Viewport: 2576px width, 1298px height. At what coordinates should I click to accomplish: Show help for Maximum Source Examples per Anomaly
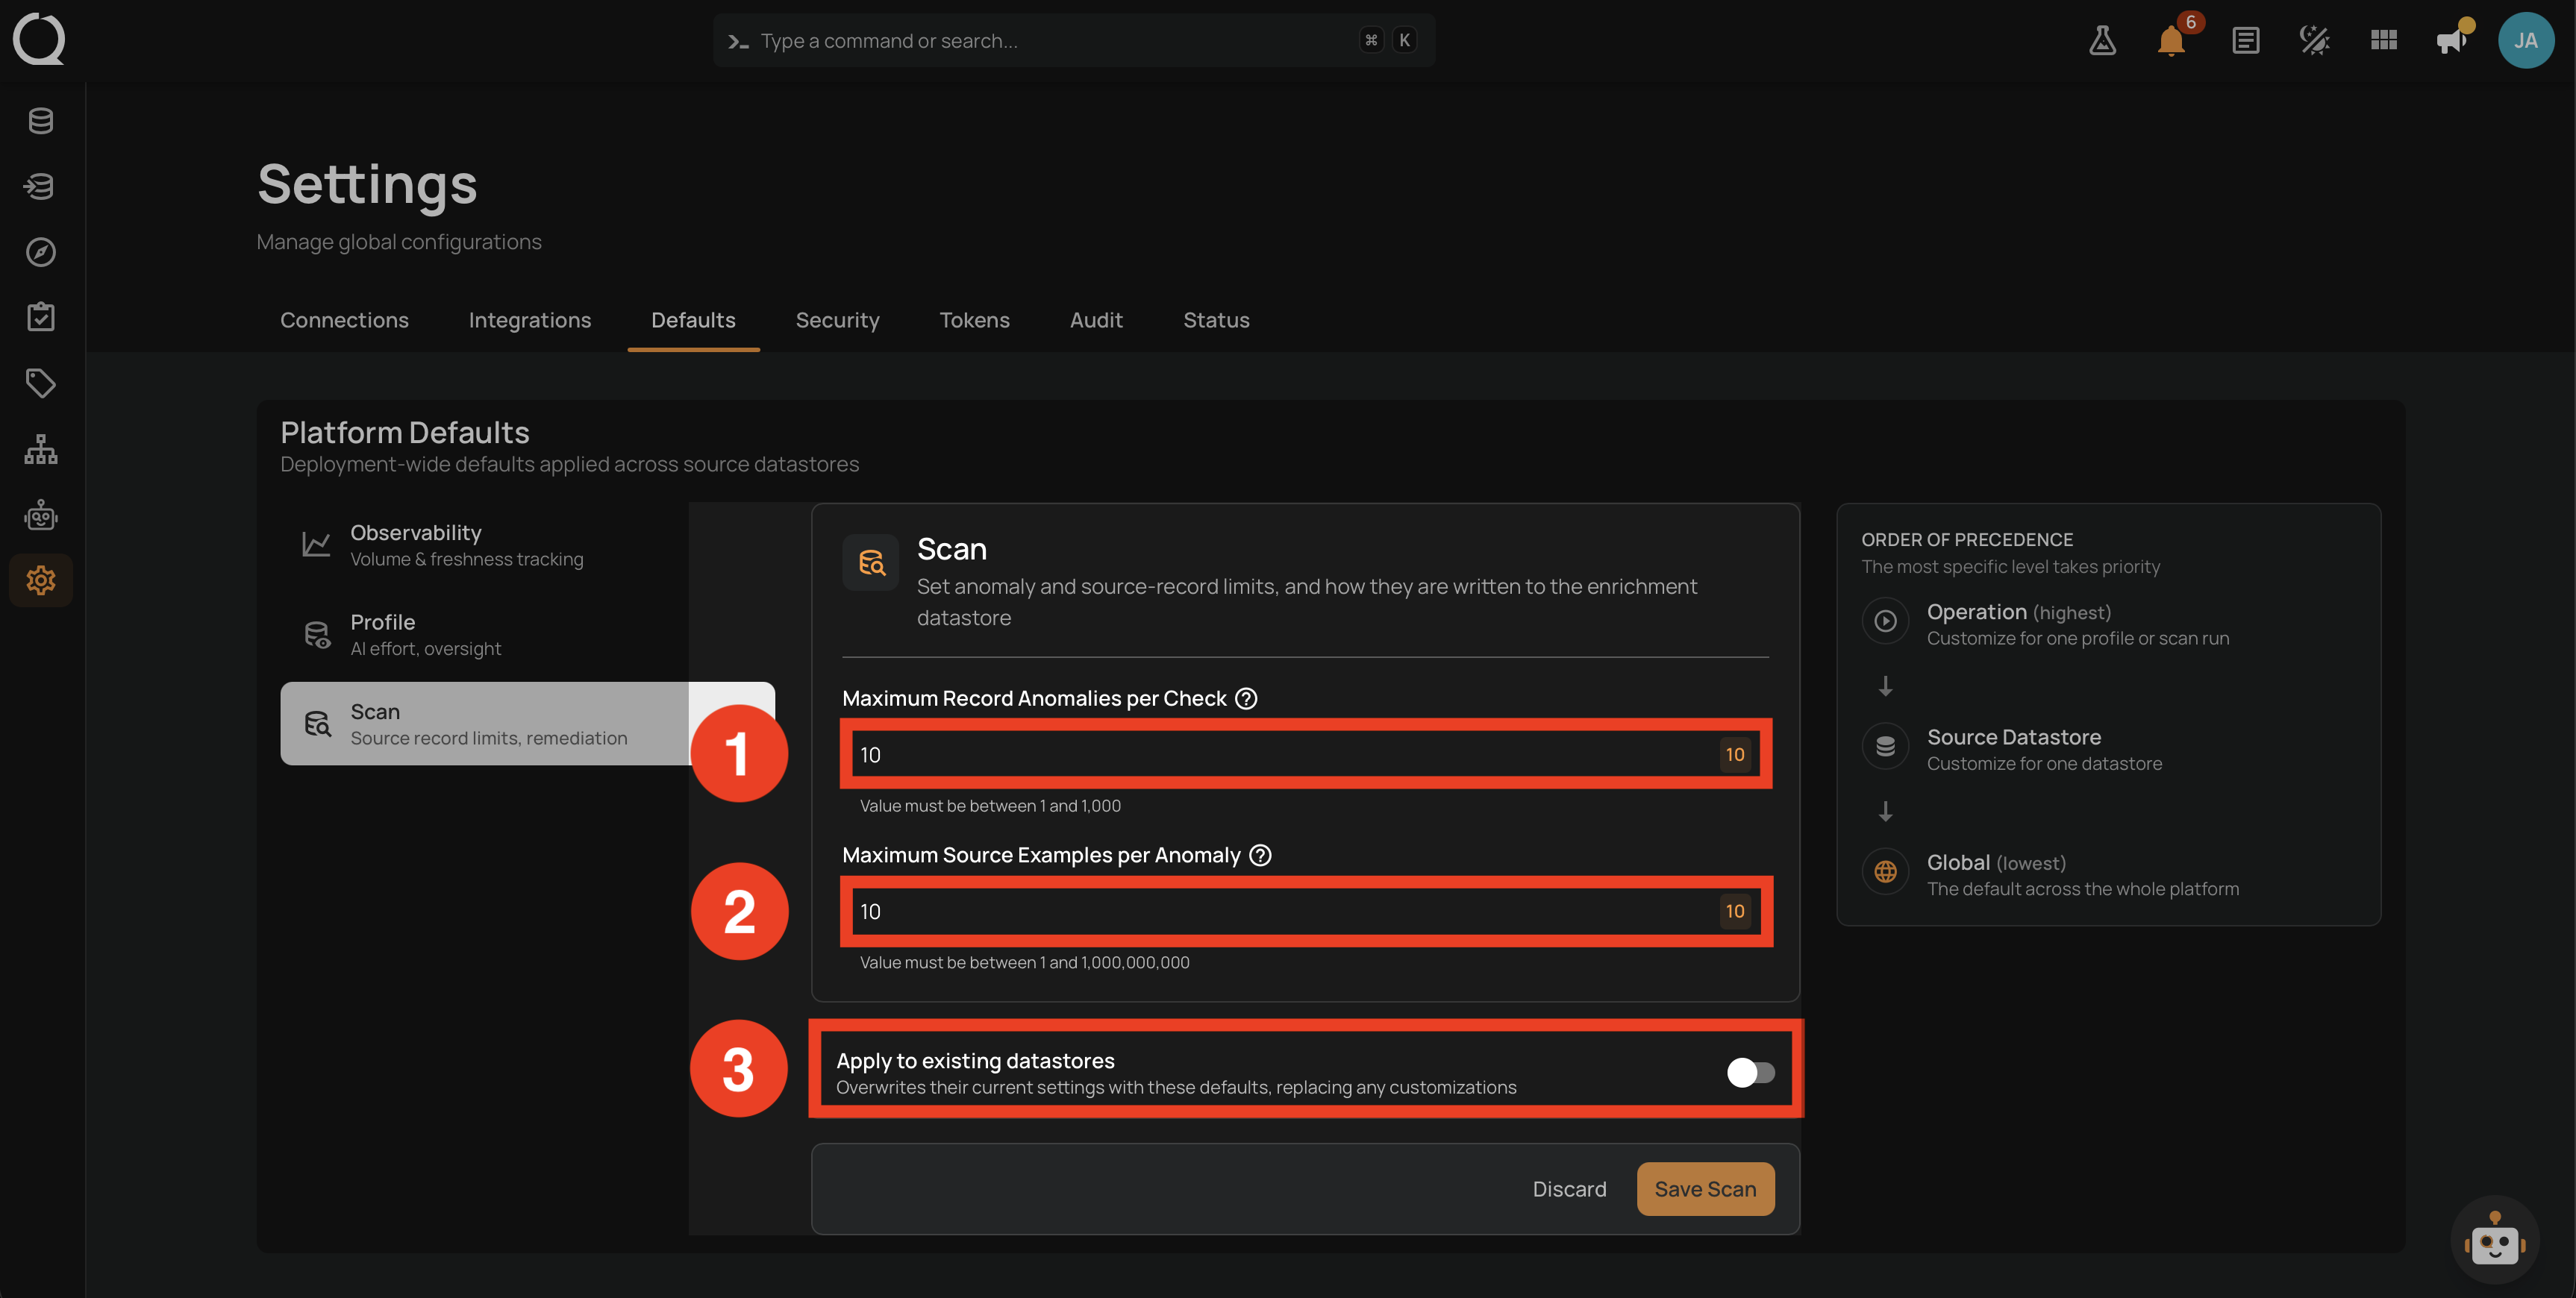click(x=1261, y=856)
